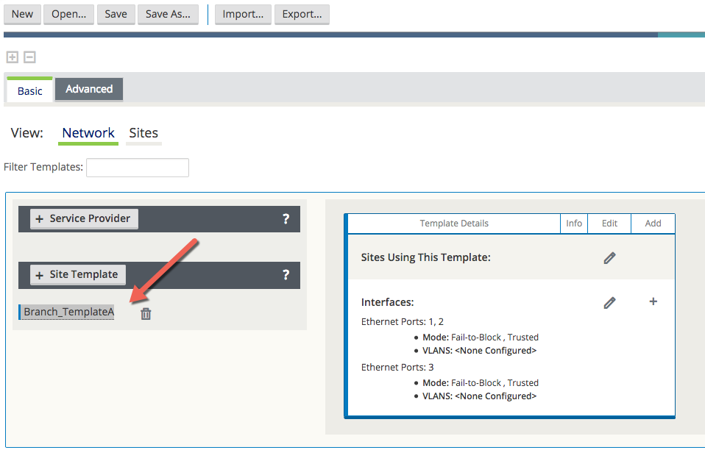705x450 pixels.
Task: Select the Branch_TemplateA template
Action: (x=68, y=312)
